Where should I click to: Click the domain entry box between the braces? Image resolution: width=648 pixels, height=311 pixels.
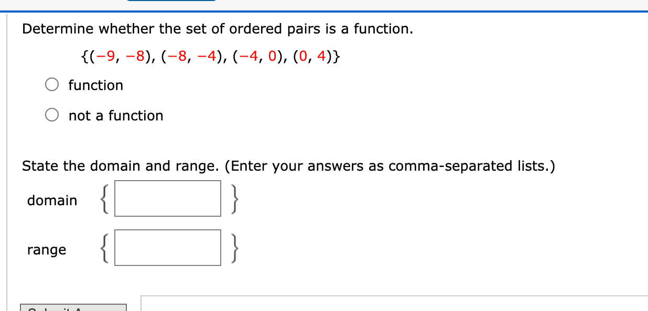pyautogui.click(x=168, y=198)
